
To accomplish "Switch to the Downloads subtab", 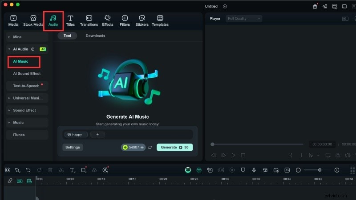I will 95,36.
